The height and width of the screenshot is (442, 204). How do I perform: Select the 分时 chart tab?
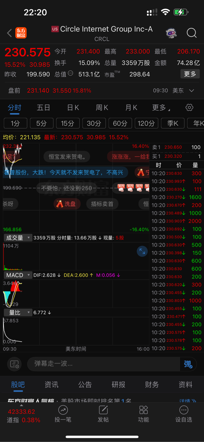[x=14, y=107]
